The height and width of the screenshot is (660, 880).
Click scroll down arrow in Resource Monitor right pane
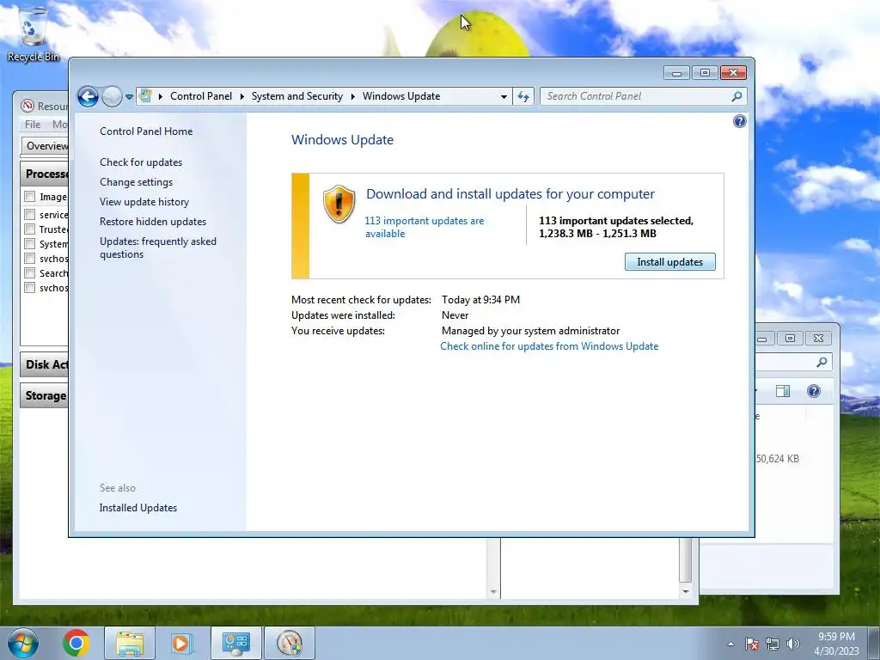[x=685, y=592]
